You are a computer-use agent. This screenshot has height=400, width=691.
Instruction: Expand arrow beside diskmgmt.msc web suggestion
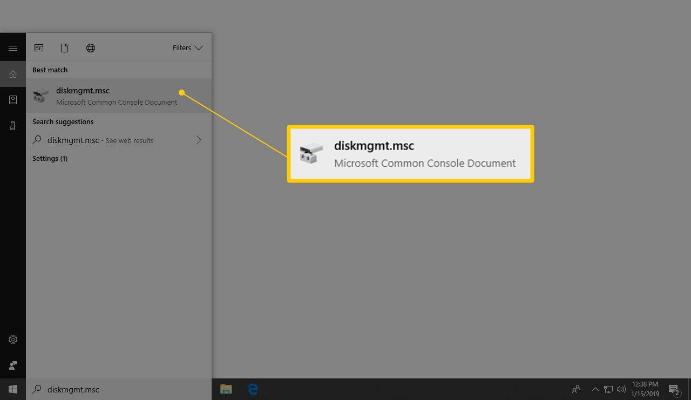click(x=199, y=140)
